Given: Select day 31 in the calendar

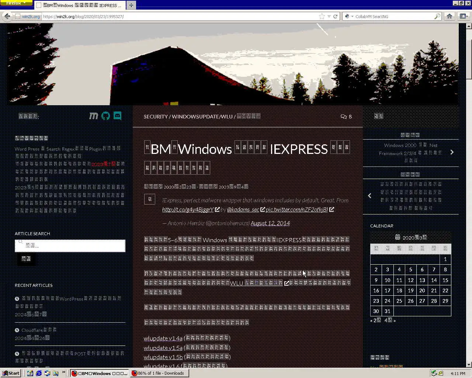Looking at the screenshot, I should (387, 311).
